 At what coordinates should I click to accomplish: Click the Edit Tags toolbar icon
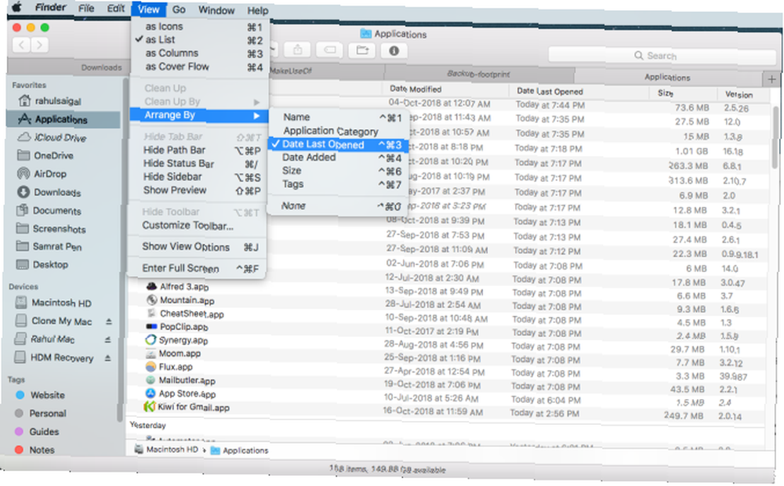pos(329,50)
